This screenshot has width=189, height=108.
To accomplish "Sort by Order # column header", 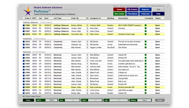I will click(28, 18).
